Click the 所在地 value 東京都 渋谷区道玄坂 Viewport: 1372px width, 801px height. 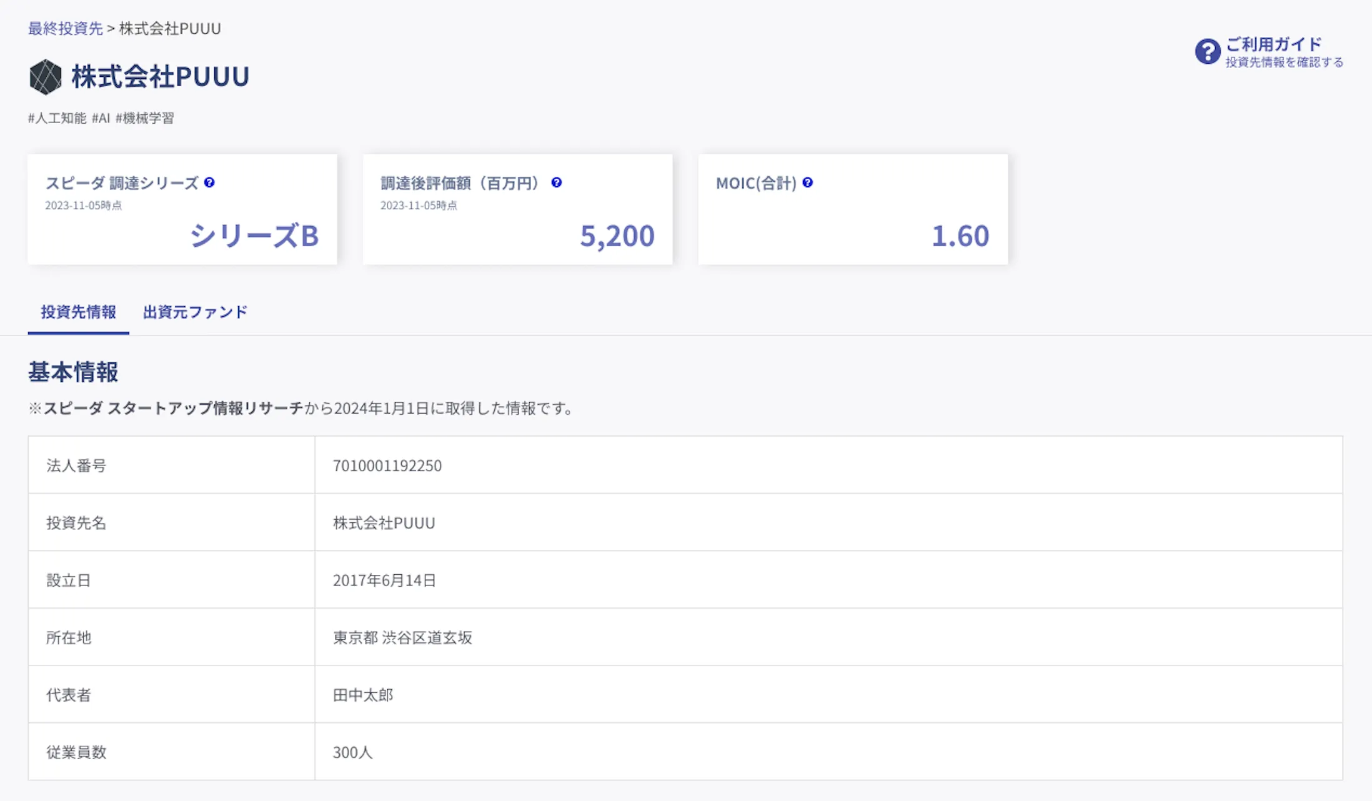point(402,637)
